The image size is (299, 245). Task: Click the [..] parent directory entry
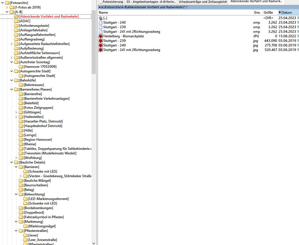tap(105, 18)
